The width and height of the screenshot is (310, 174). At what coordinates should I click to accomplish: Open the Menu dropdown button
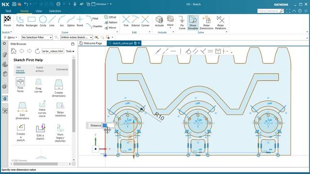tap(11, 37)
